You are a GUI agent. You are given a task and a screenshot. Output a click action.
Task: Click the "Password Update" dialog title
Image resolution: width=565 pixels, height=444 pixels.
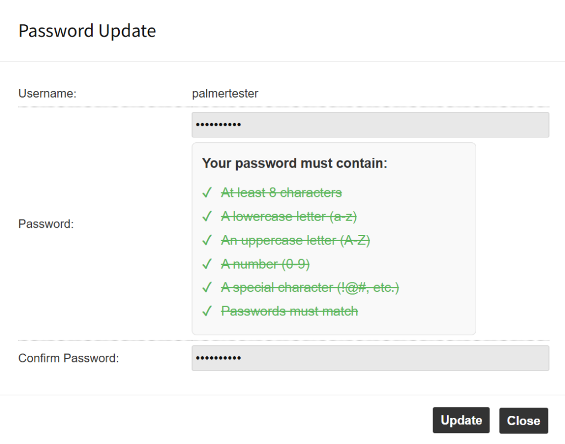87,31
